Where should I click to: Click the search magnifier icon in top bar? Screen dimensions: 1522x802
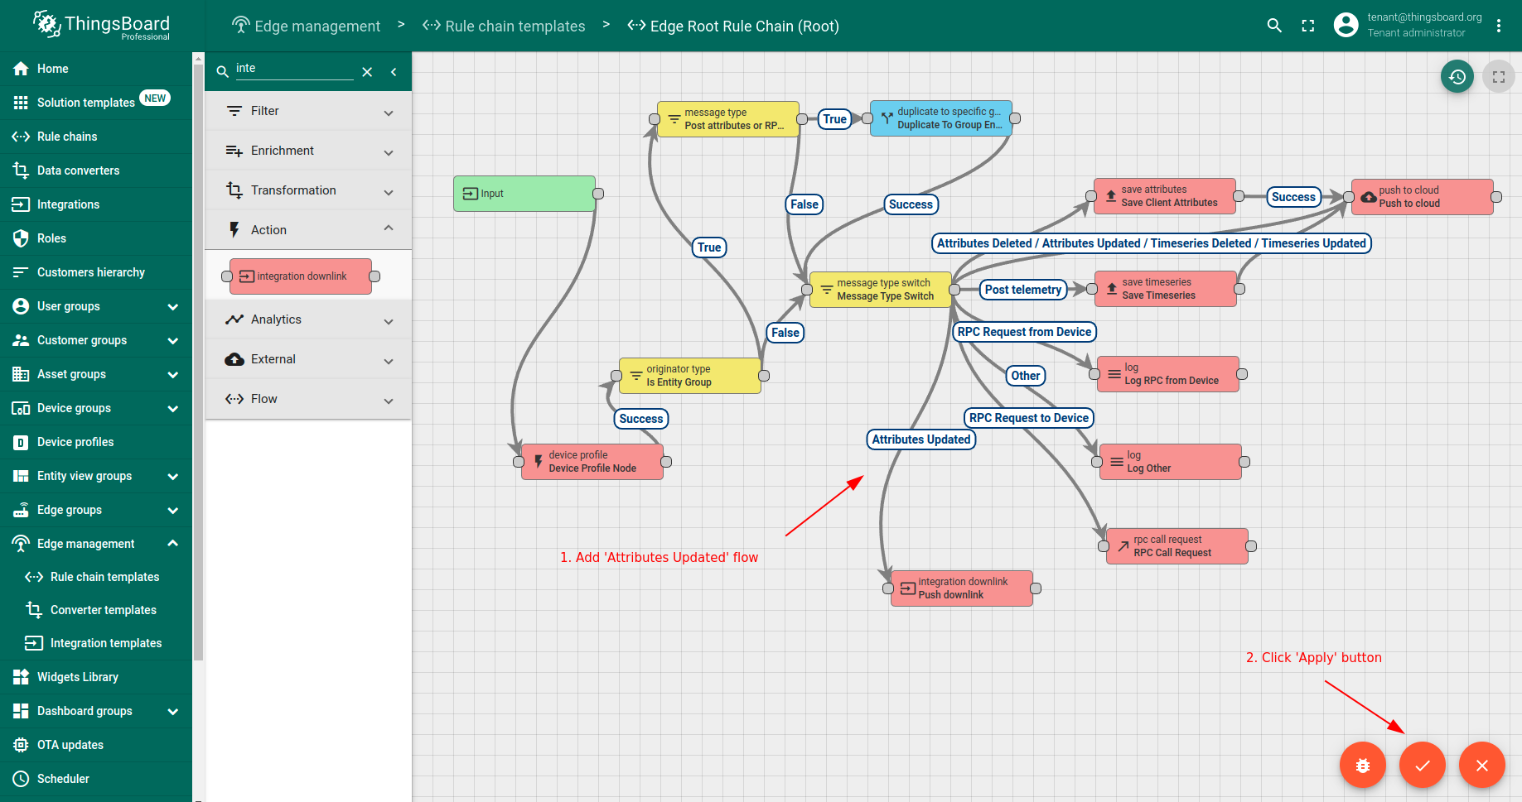1274,26
